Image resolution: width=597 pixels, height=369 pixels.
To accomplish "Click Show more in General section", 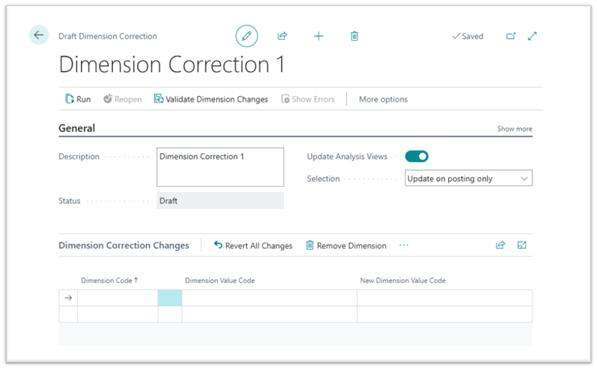I will (514, 129).
